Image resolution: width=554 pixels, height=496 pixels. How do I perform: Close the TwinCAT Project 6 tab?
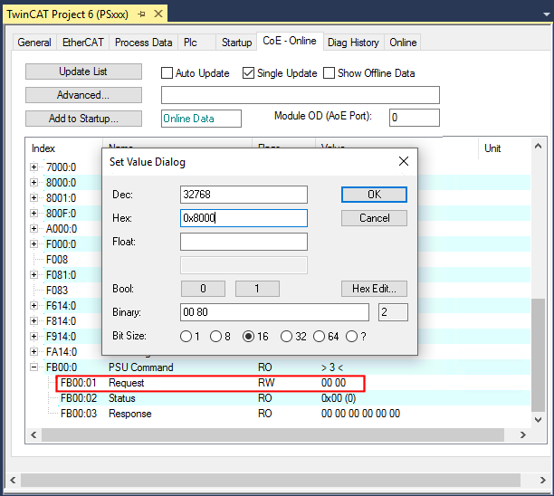tap(158, 14)
